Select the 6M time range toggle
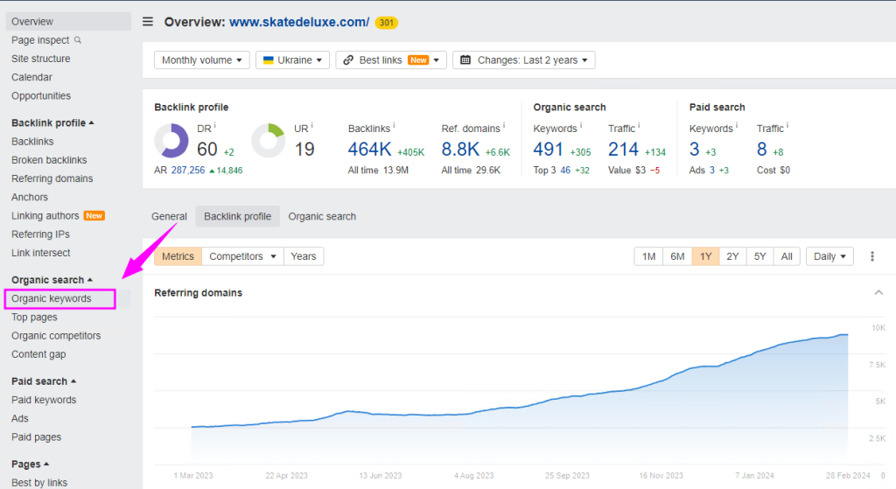This screenshot has height=489, width=896. (x=677, y=256)
